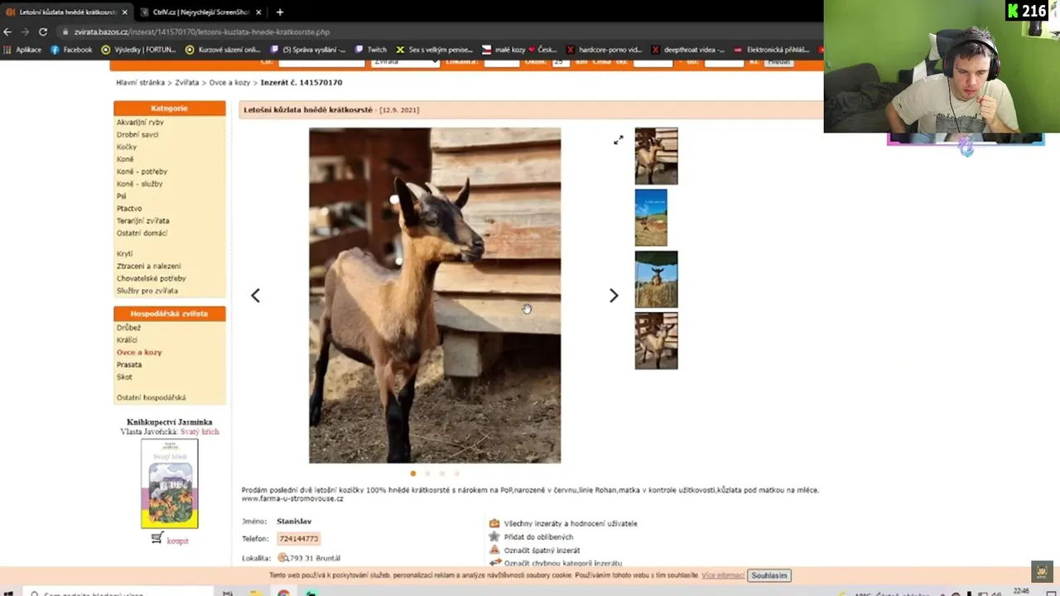The image size is (1060, 596).
Task: Show next photo with right arrow
Action: tap(614, 296)
